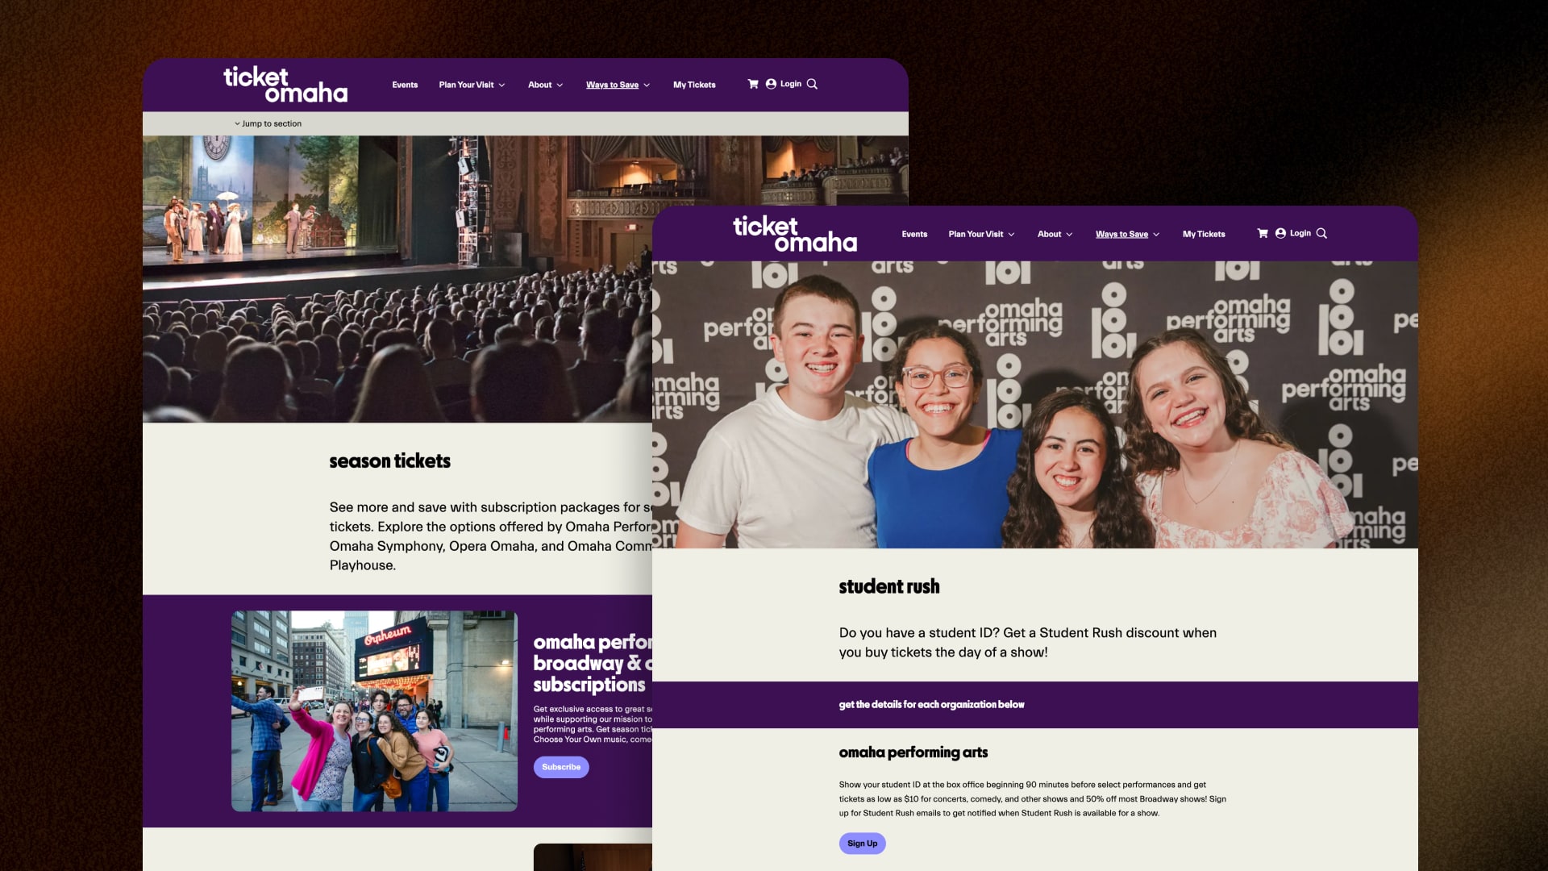Click the shopping cart icon in the front window
This screenshot has height=871, width=1548.
tap(1263, 233)
